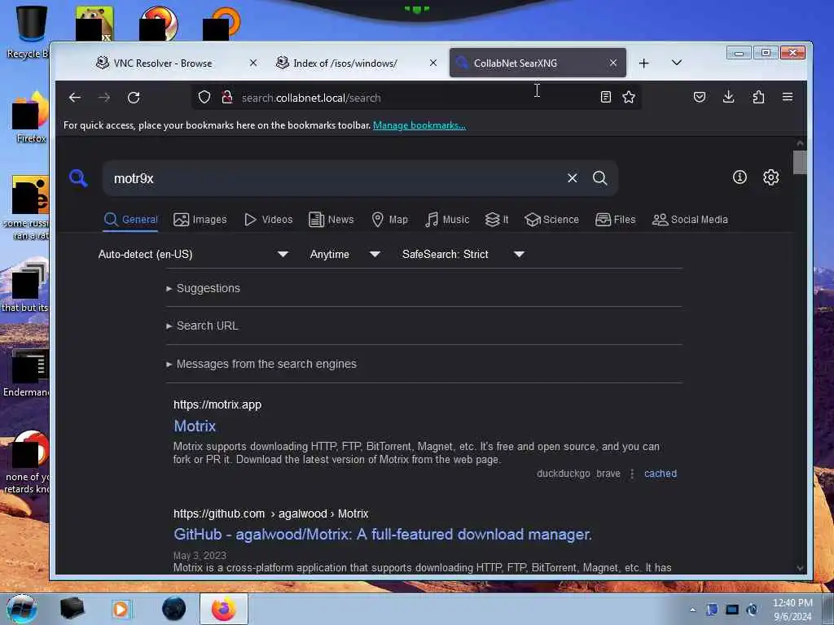
Task: Clear the search query with the X
Action: coord(573,178)
